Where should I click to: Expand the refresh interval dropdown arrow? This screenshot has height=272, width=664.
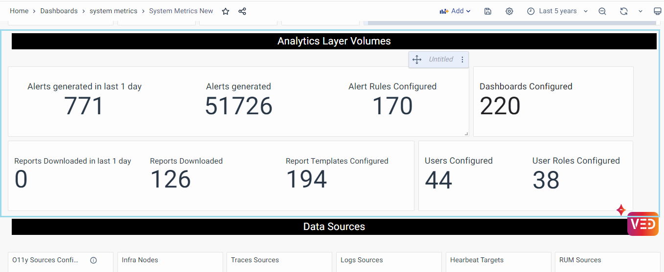(640, 11)
